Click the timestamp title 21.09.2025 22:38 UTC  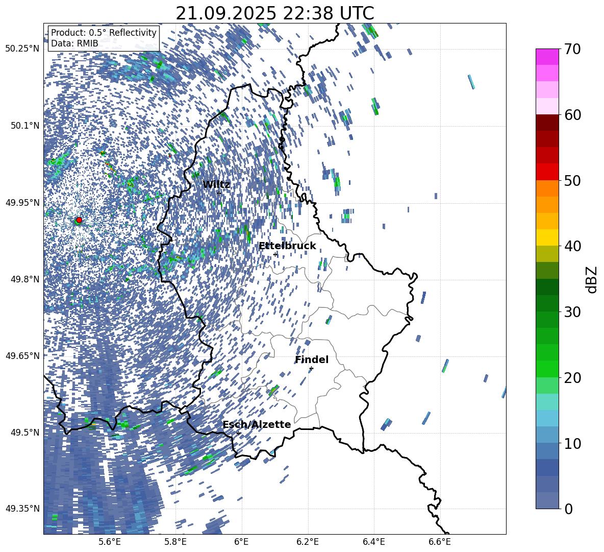pyautogui.click(x=274, y=13)
